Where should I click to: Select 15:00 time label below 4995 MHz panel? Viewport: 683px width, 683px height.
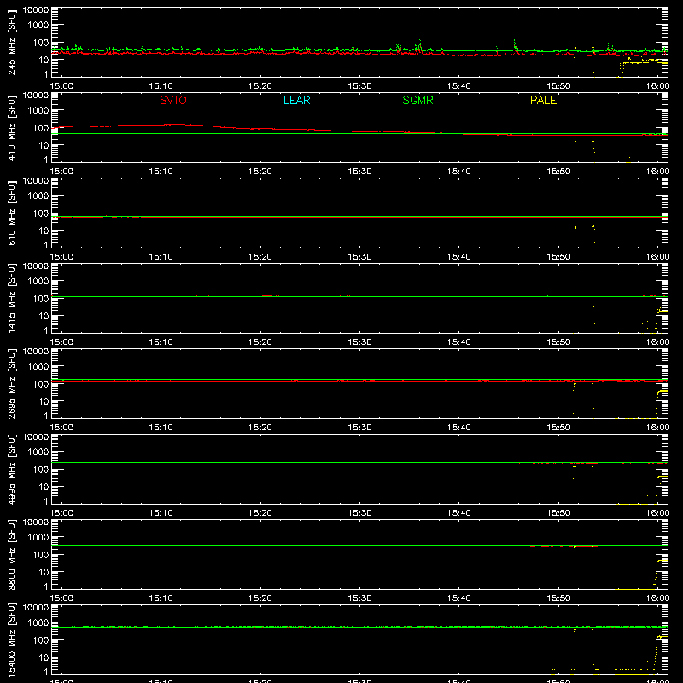[x=61, y=513]
